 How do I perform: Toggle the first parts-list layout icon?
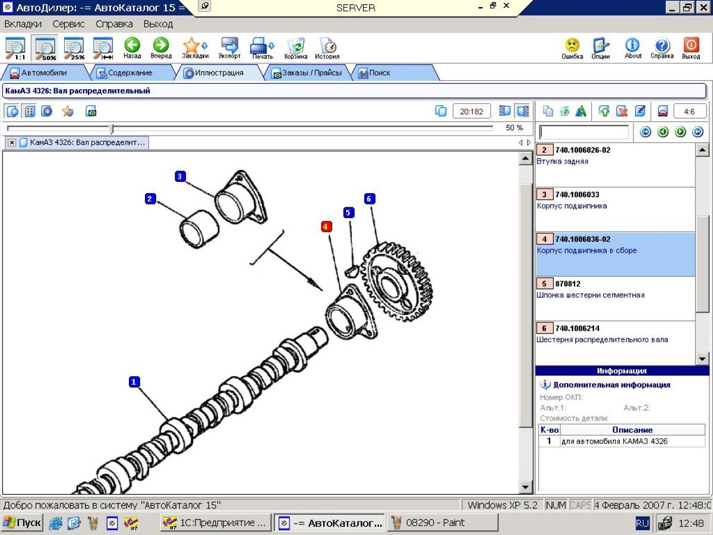pos(506,111)
